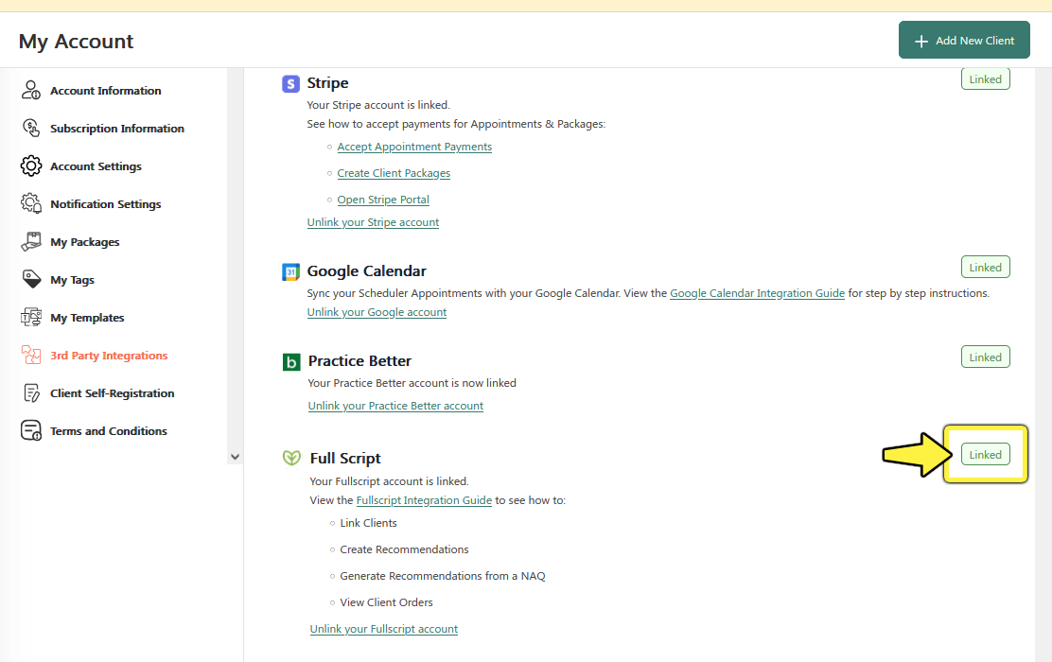Click the Practice Better Linked badge

coord(986,357)
